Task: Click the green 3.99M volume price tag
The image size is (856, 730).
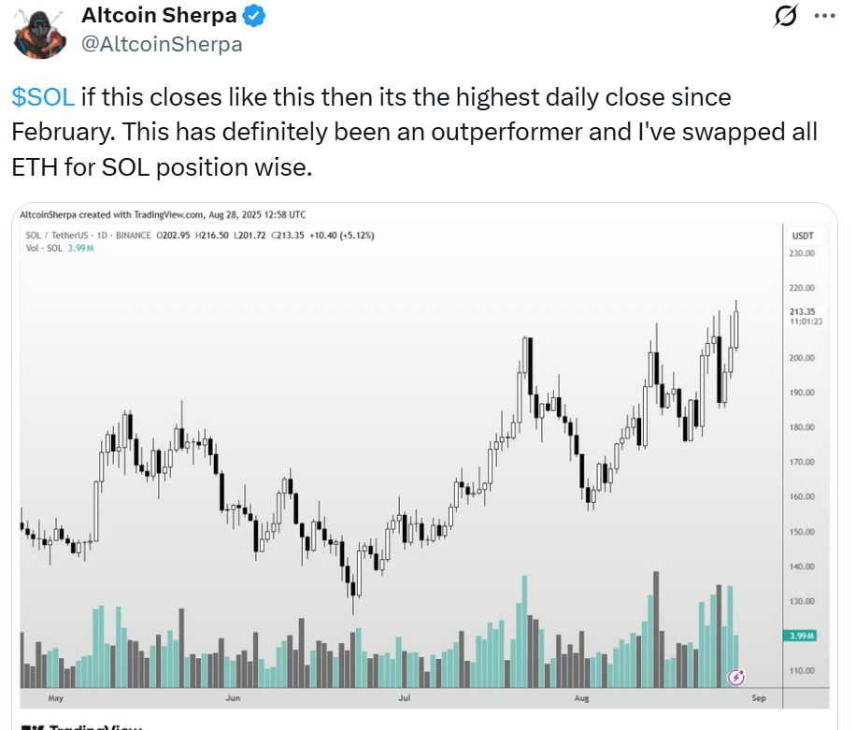Action: (x=799, y=636)
